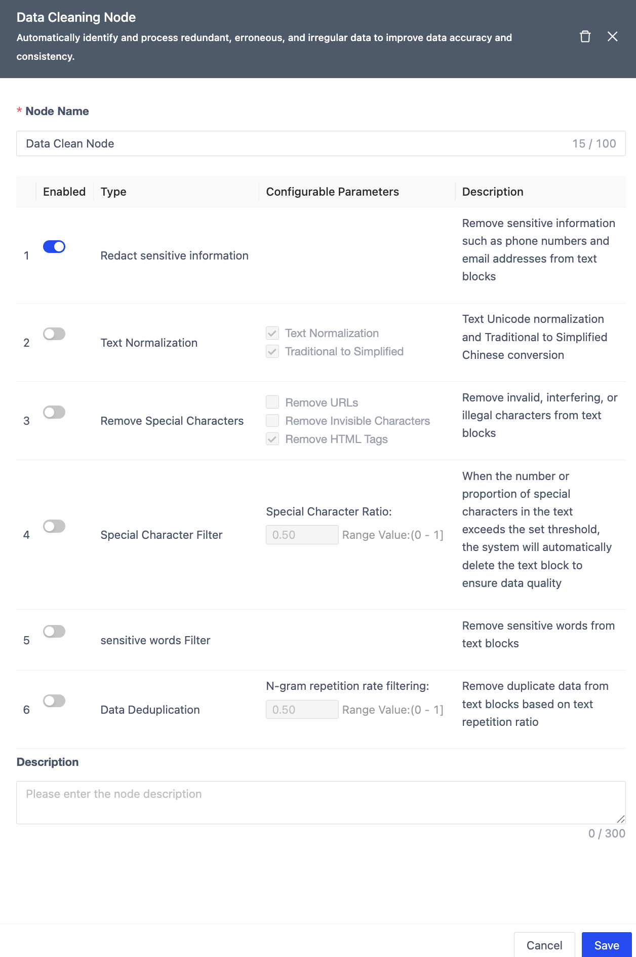Close the Data Cleaning Node panel
Image resolution: width=636 pixels, height=957 pixels.
[612, 36]
